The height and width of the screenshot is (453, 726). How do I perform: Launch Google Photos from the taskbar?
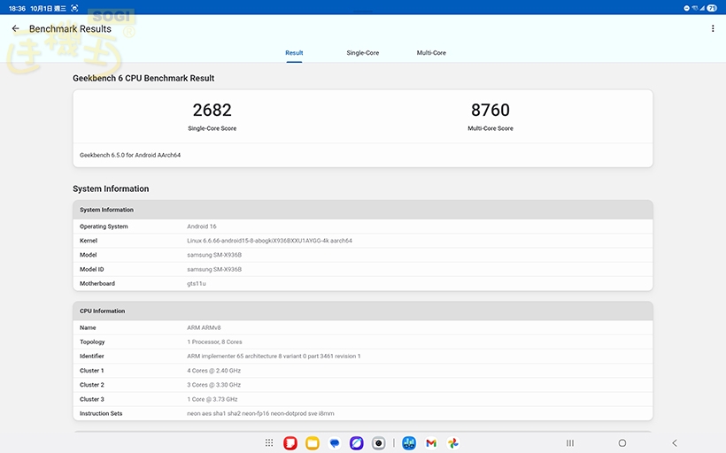tap(453, 443)
